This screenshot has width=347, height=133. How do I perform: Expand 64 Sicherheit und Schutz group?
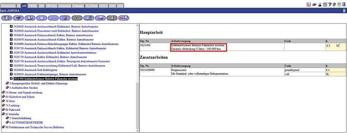[x=3, y=97]
